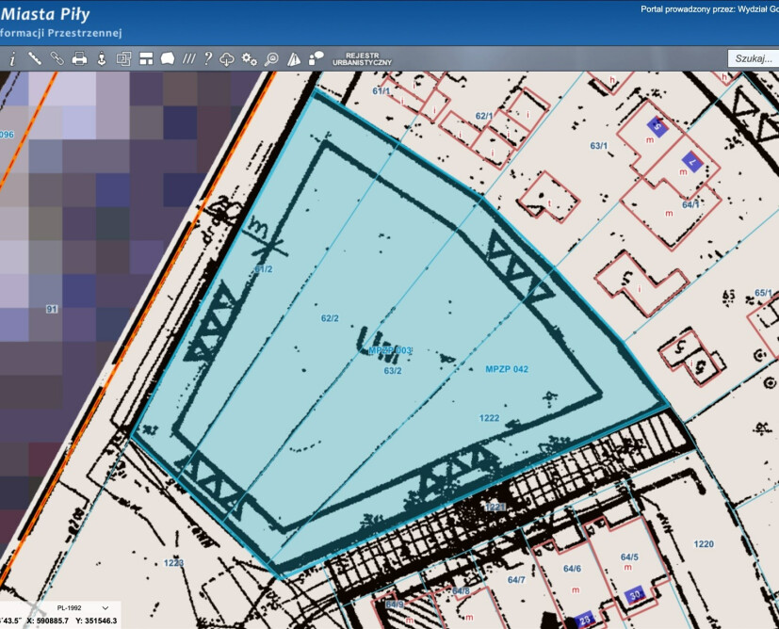
Task: Click the info (i) tool icon
Action: [x=12, y=58]
